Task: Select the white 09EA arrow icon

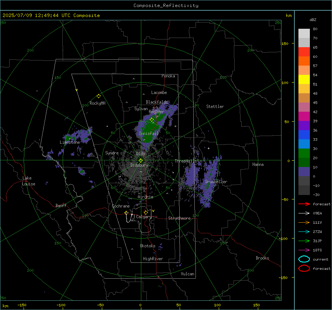Action: click(x=304, y=213)
